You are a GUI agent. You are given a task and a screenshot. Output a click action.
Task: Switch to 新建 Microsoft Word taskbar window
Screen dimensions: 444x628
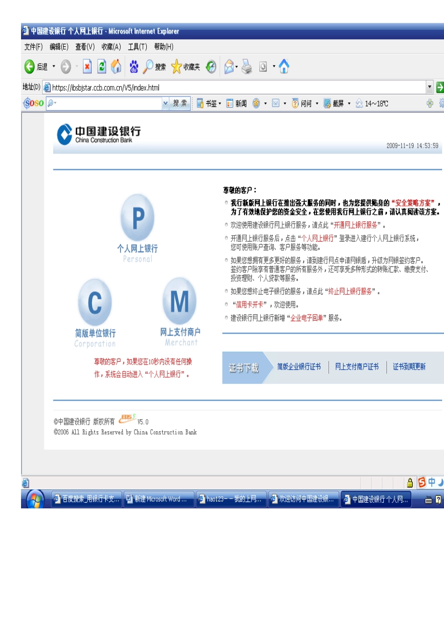tap(159, 500)
